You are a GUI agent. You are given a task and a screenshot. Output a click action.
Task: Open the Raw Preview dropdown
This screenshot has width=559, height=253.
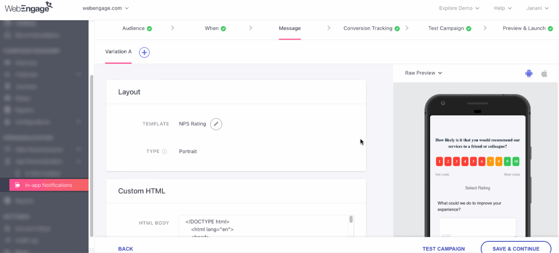tap(423, 73)
